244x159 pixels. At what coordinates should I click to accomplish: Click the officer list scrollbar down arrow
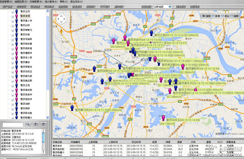[47, 117]
